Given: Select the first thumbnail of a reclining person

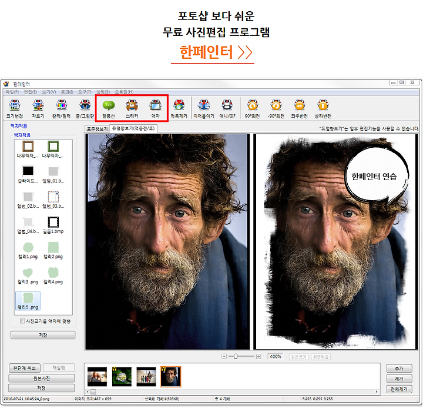Looking at the screenshot, I should [97, 376].
